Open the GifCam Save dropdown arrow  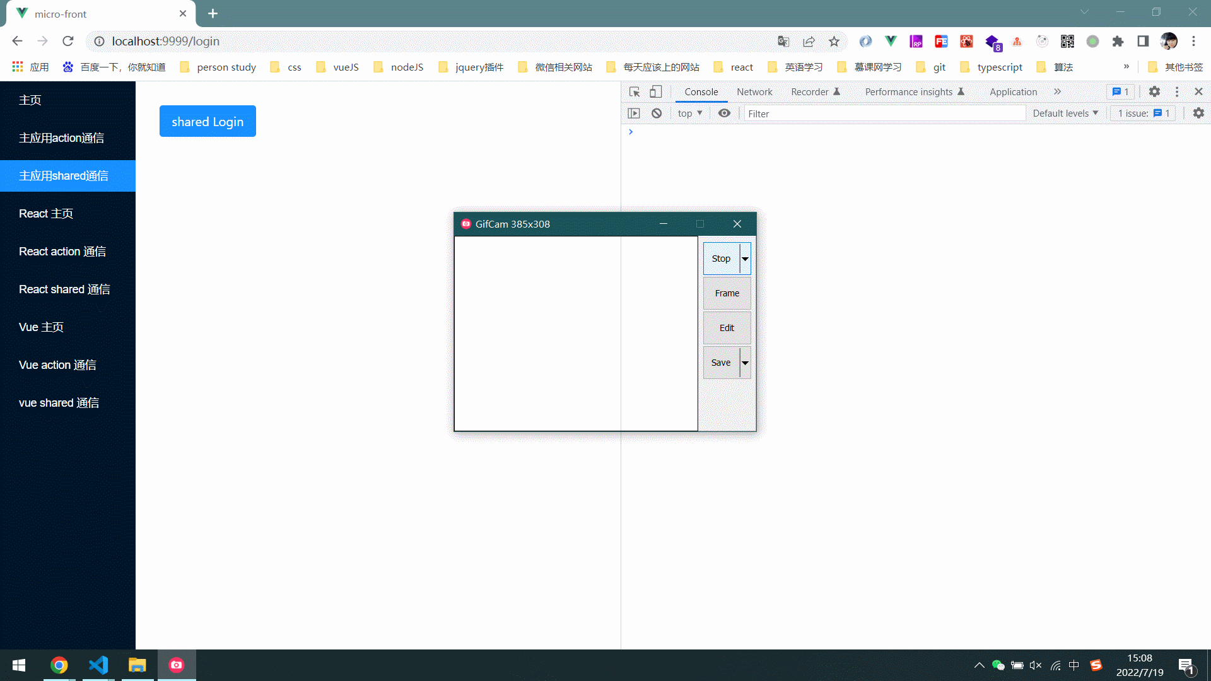pyautogui.click(x=745, y=363)
